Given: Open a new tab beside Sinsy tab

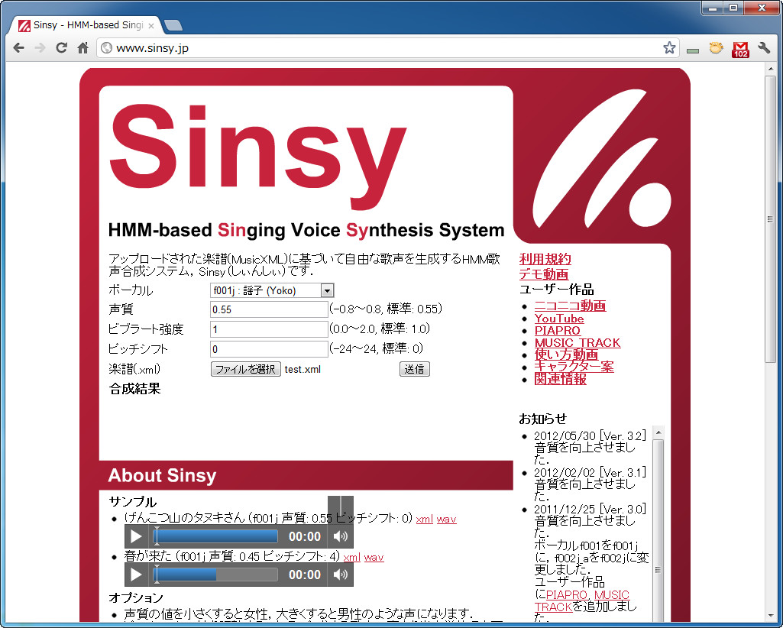Looking at the screenshot, I should tap(173, 25).
